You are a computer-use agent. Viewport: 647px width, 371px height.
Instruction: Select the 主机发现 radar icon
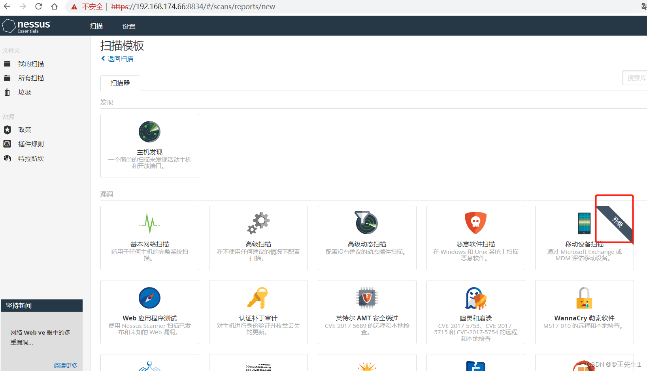point(149,132)
